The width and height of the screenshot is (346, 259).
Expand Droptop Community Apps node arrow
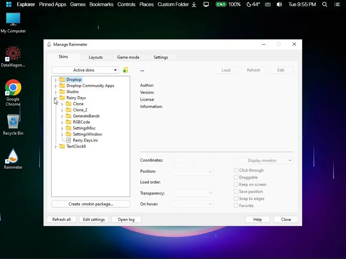pyautogui.click(x=56, y=86)
